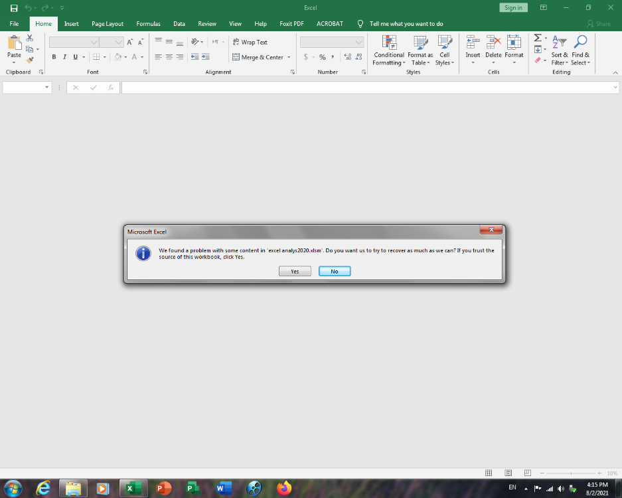The height and width of the screenshot is (498, 622).
Task: Toggle Italic formatting
Action: pos(64,56)
